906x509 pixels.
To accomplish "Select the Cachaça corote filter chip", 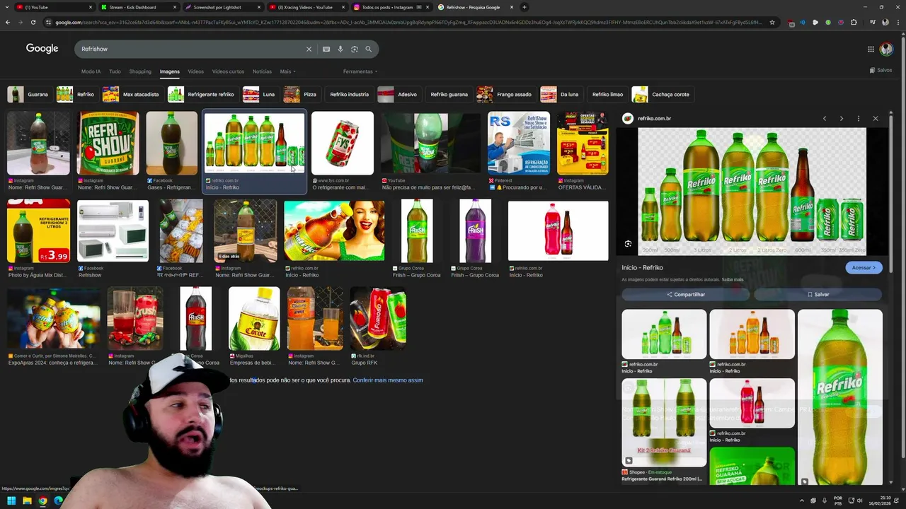I will click(x=662, y=94).
